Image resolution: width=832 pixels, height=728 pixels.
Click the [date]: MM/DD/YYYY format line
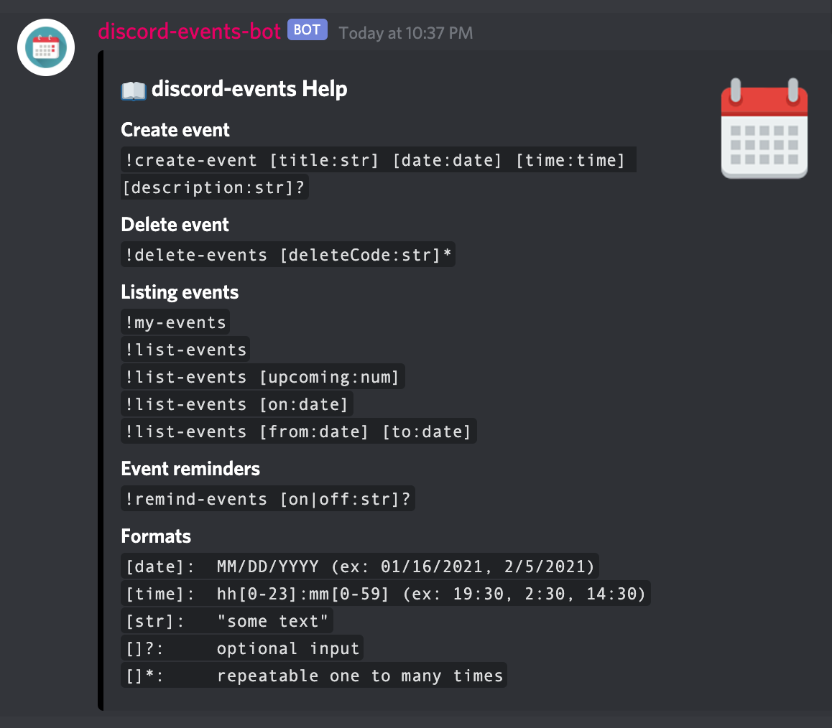coord(360,566)
